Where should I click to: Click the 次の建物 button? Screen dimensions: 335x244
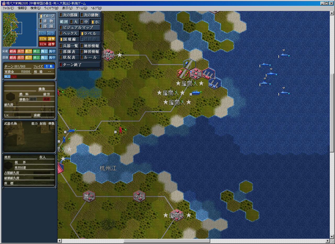(x=90, y=15)
